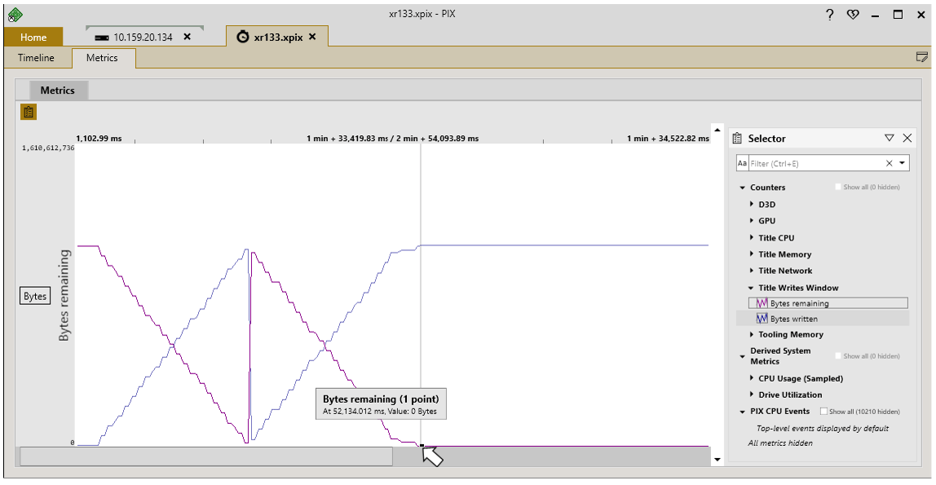
Task: Click the heart feedback icon
Action: [x=853, y=15]
